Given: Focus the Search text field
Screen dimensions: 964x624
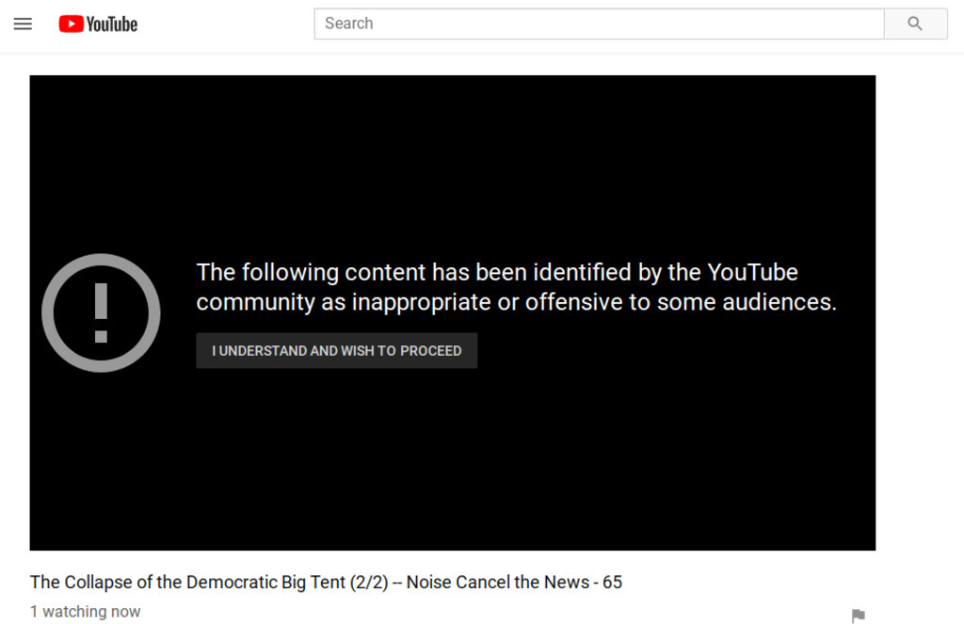Looking at the screenshot, I should pos(599,24).
